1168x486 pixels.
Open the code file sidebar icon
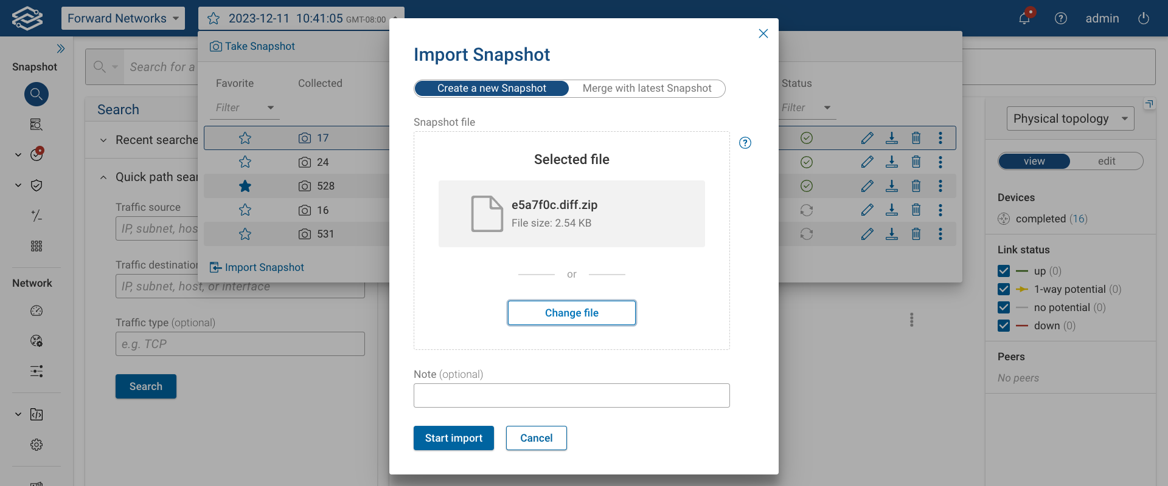click(x=36, y=414)
